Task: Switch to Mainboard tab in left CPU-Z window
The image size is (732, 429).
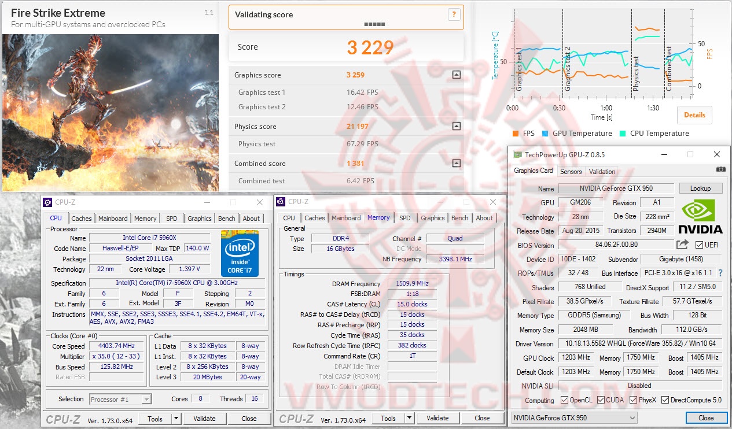Action: tap(113, 219)
